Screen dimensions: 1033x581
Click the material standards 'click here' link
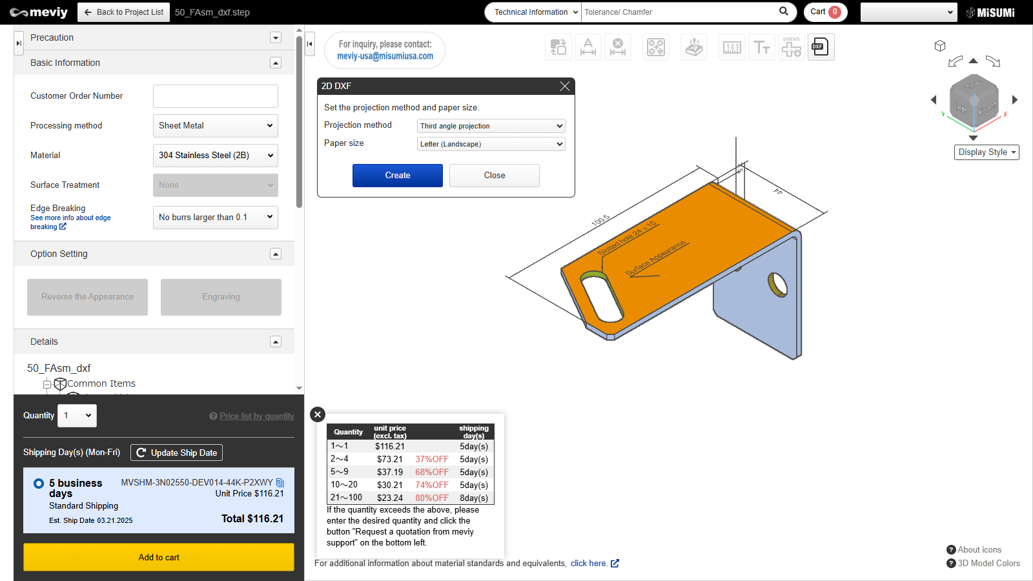click(x=595, y=564)
